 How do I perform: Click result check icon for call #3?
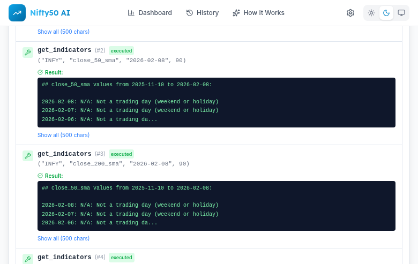(40, 176)
